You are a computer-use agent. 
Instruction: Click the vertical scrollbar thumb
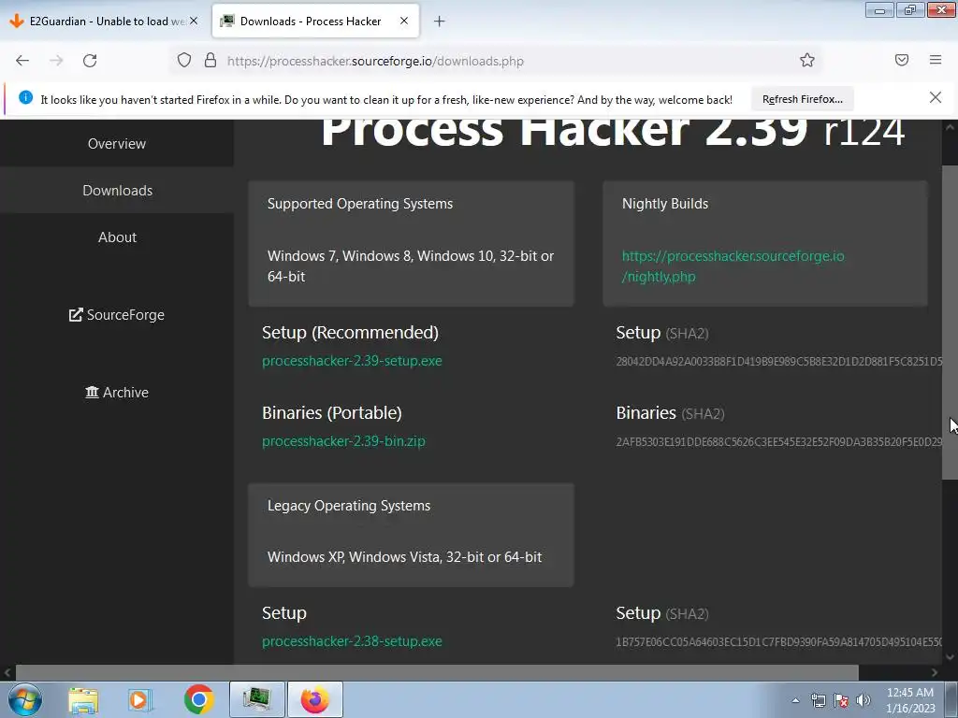coord(950,322)
